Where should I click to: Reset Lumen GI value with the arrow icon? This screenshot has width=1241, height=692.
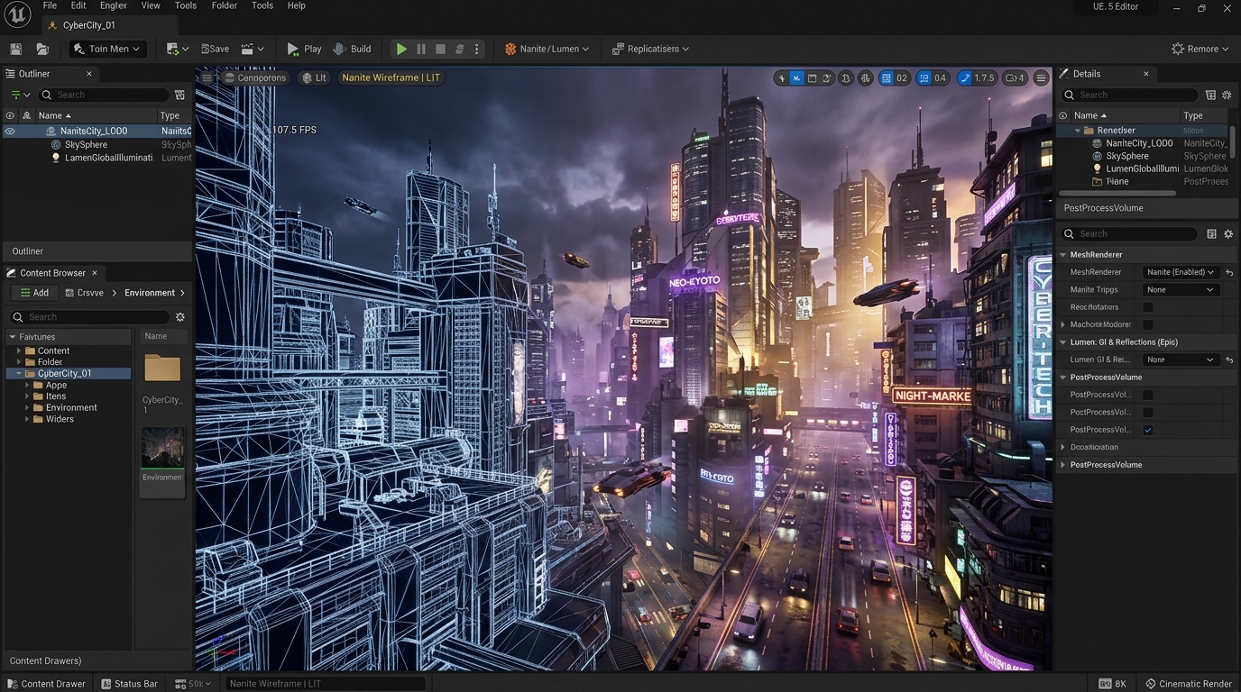coord(1229,360)
